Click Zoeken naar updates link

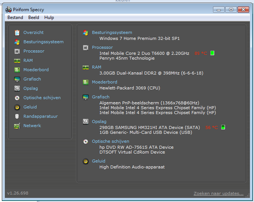coord(219,193)
